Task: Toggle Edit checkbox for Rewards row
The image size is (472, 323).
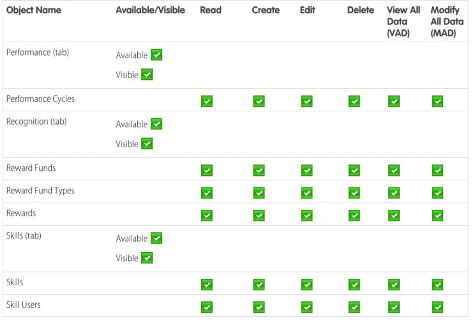Action: [307, 216]
